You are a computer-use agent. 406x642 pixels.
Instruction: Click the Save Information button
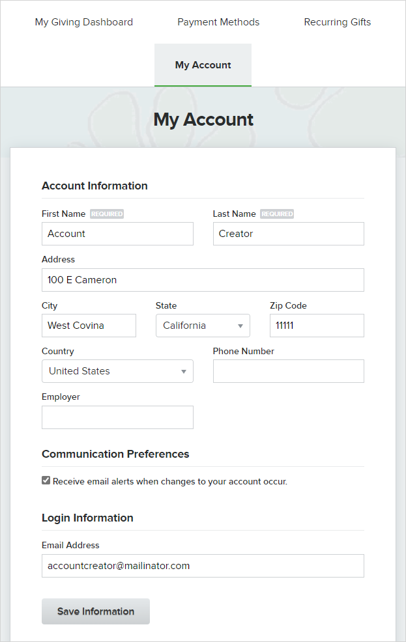[96, 611]
